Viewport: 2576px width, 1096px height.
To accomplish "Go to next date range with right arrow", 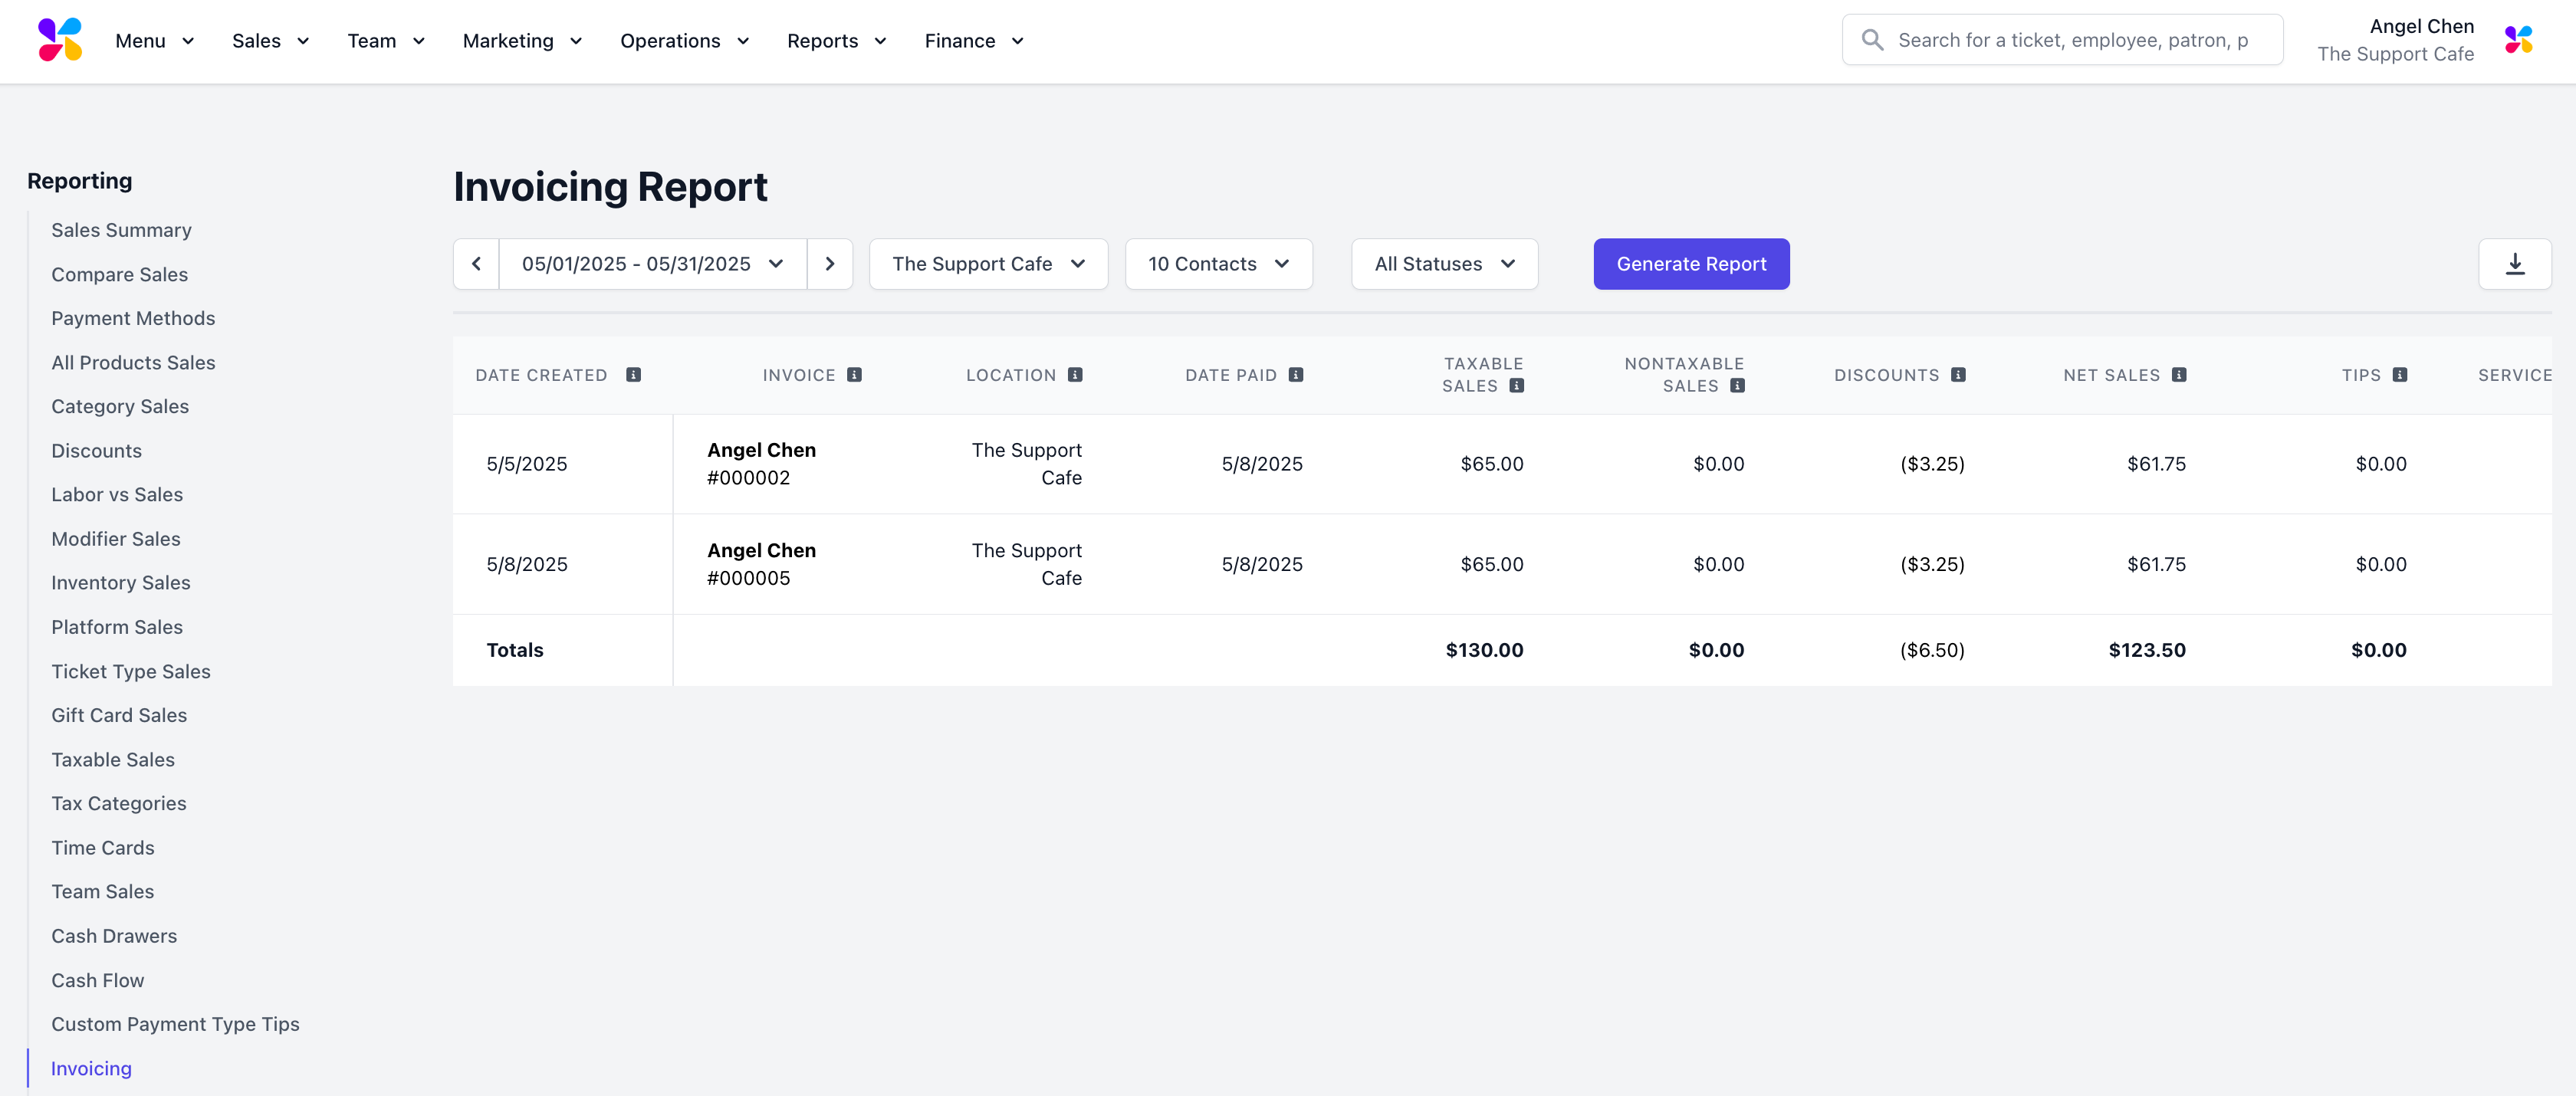I will coord(829,264).
